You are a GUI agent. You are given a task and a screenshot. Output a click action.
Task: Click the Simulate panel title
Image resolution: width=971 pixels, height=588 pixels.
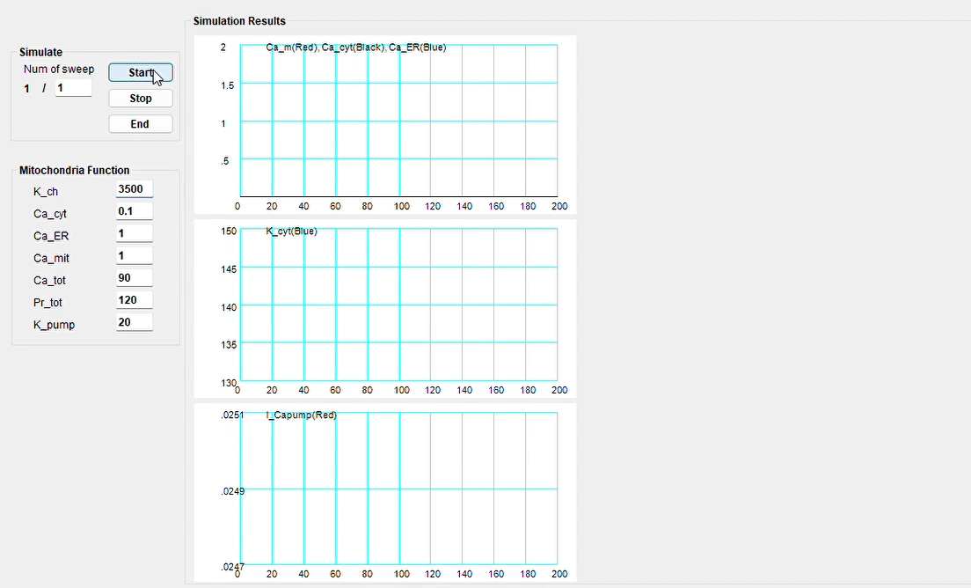coord(41,53)
